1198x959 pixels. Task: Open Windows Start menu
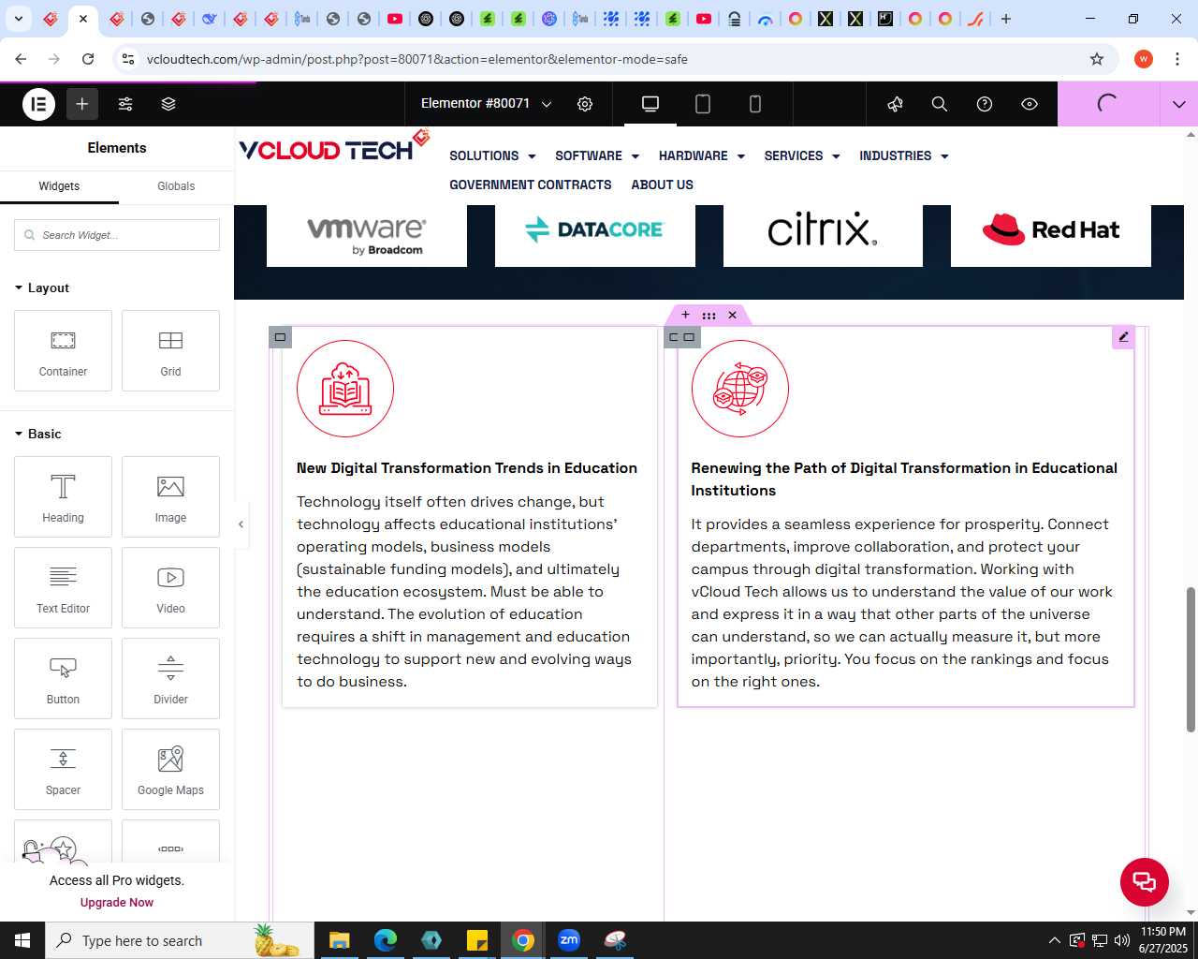point(22,940)
